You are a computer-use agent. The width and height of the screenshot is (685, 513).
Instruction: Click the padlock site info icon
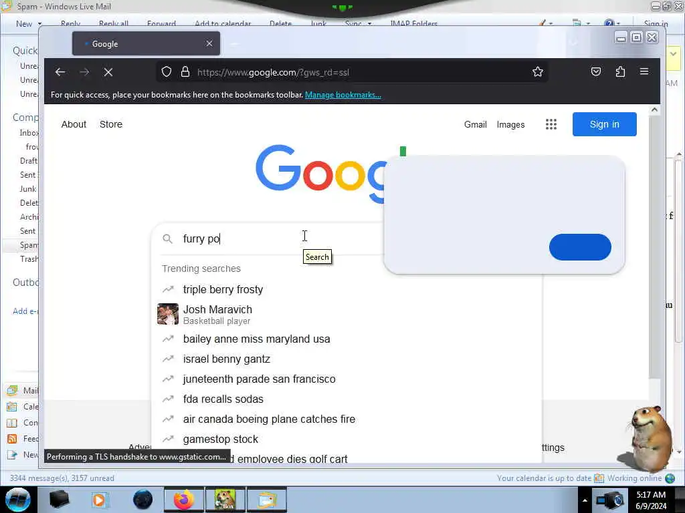tap(185, 72)
